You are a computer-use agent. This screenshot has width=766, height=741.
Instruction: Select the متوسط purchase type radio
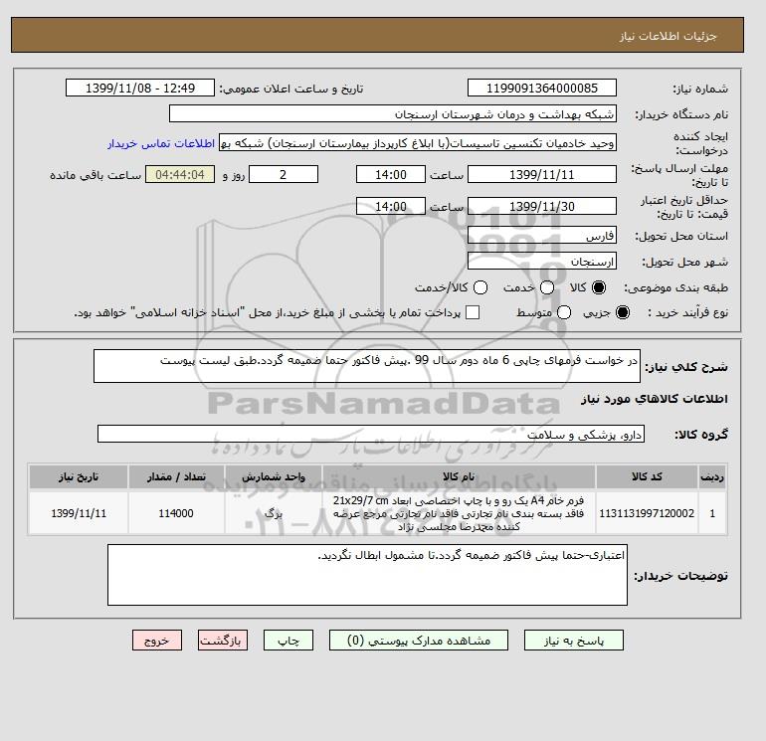pyautogui.click(x=564, y=312)
